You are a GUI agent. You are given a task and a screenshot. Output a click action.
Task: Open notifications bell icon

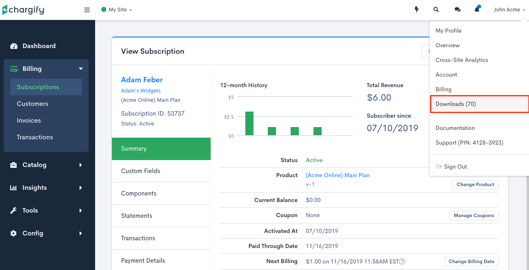click(477, 9)
